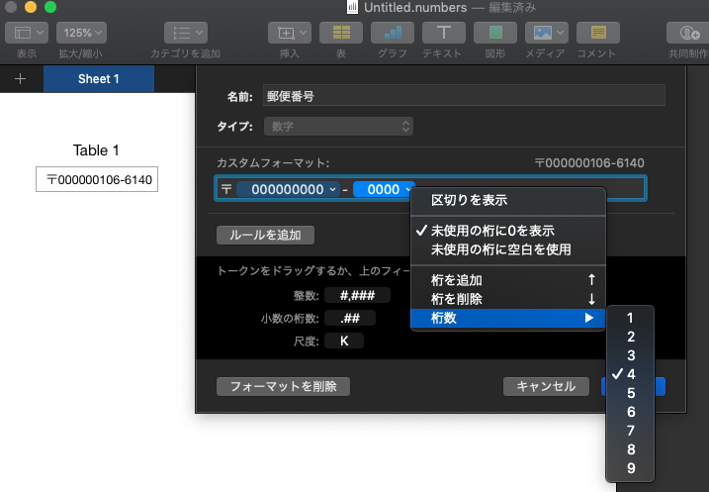Open the Collaborate (共同制作) icon
The width and height of the screenshot is (709, 492).
click(686, 33)
